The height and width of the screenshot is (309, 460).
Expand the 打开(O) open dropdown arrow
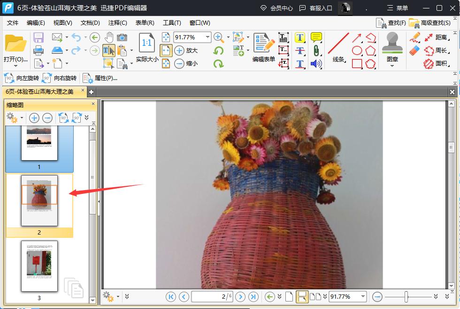(15, 66)
